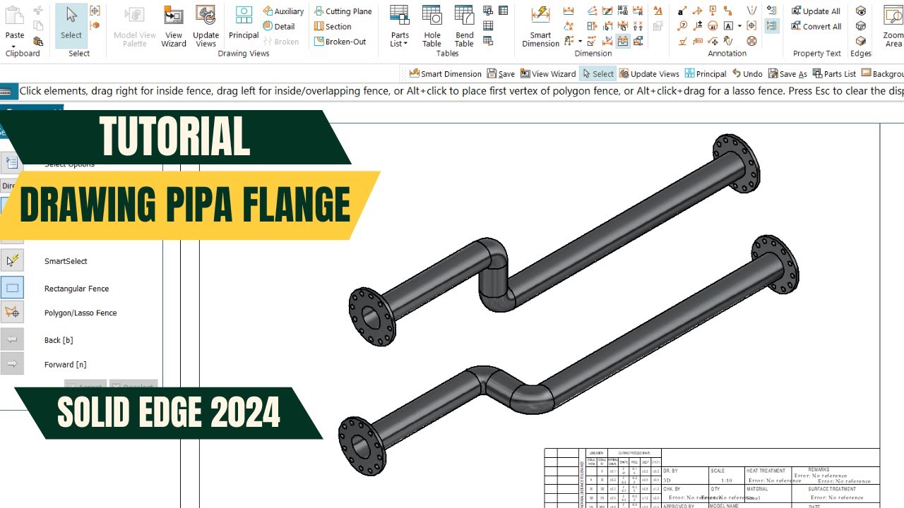Click Update Views in Drawing Views group
This screenshot has height=508, width=904.
(206, 27)
